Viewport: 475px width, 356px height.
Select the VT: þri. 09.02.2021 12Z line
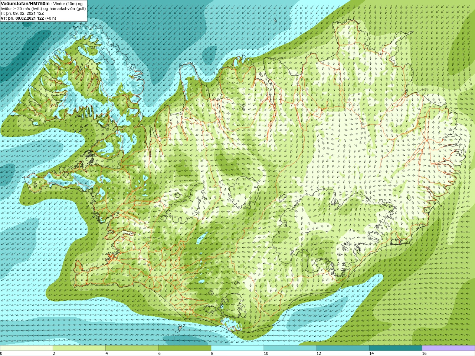tap(28, 18)
